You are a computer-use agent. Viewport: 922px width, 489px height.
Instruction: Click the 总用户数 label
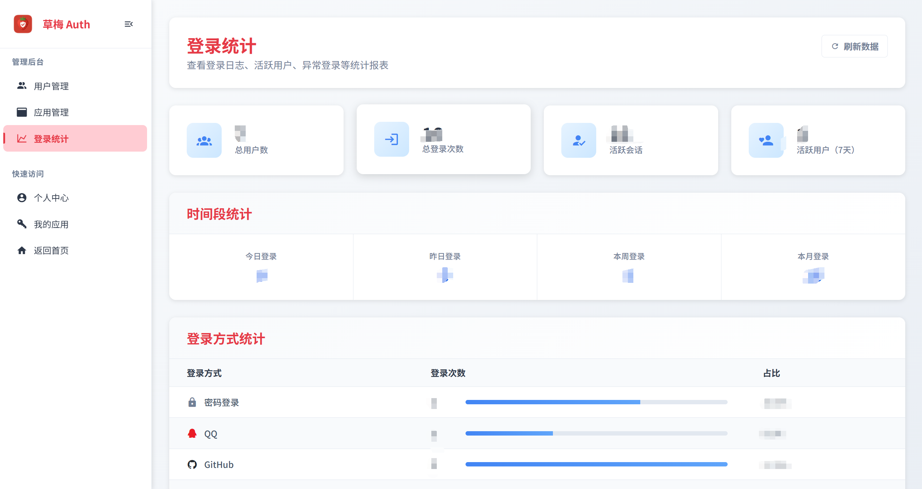pyautogui.click(x=251, y=150)
